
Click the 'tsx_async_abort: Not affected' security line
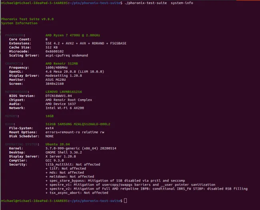pyautogui.click(x=73, y=192)
